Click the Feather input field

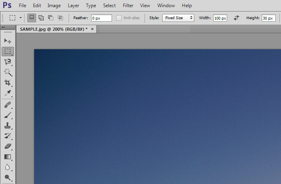click(x=102, y=18)
